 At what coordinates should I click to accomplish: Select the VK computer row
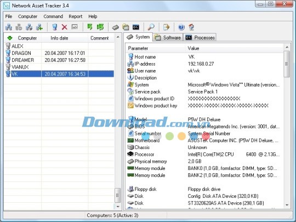(59, 74)
